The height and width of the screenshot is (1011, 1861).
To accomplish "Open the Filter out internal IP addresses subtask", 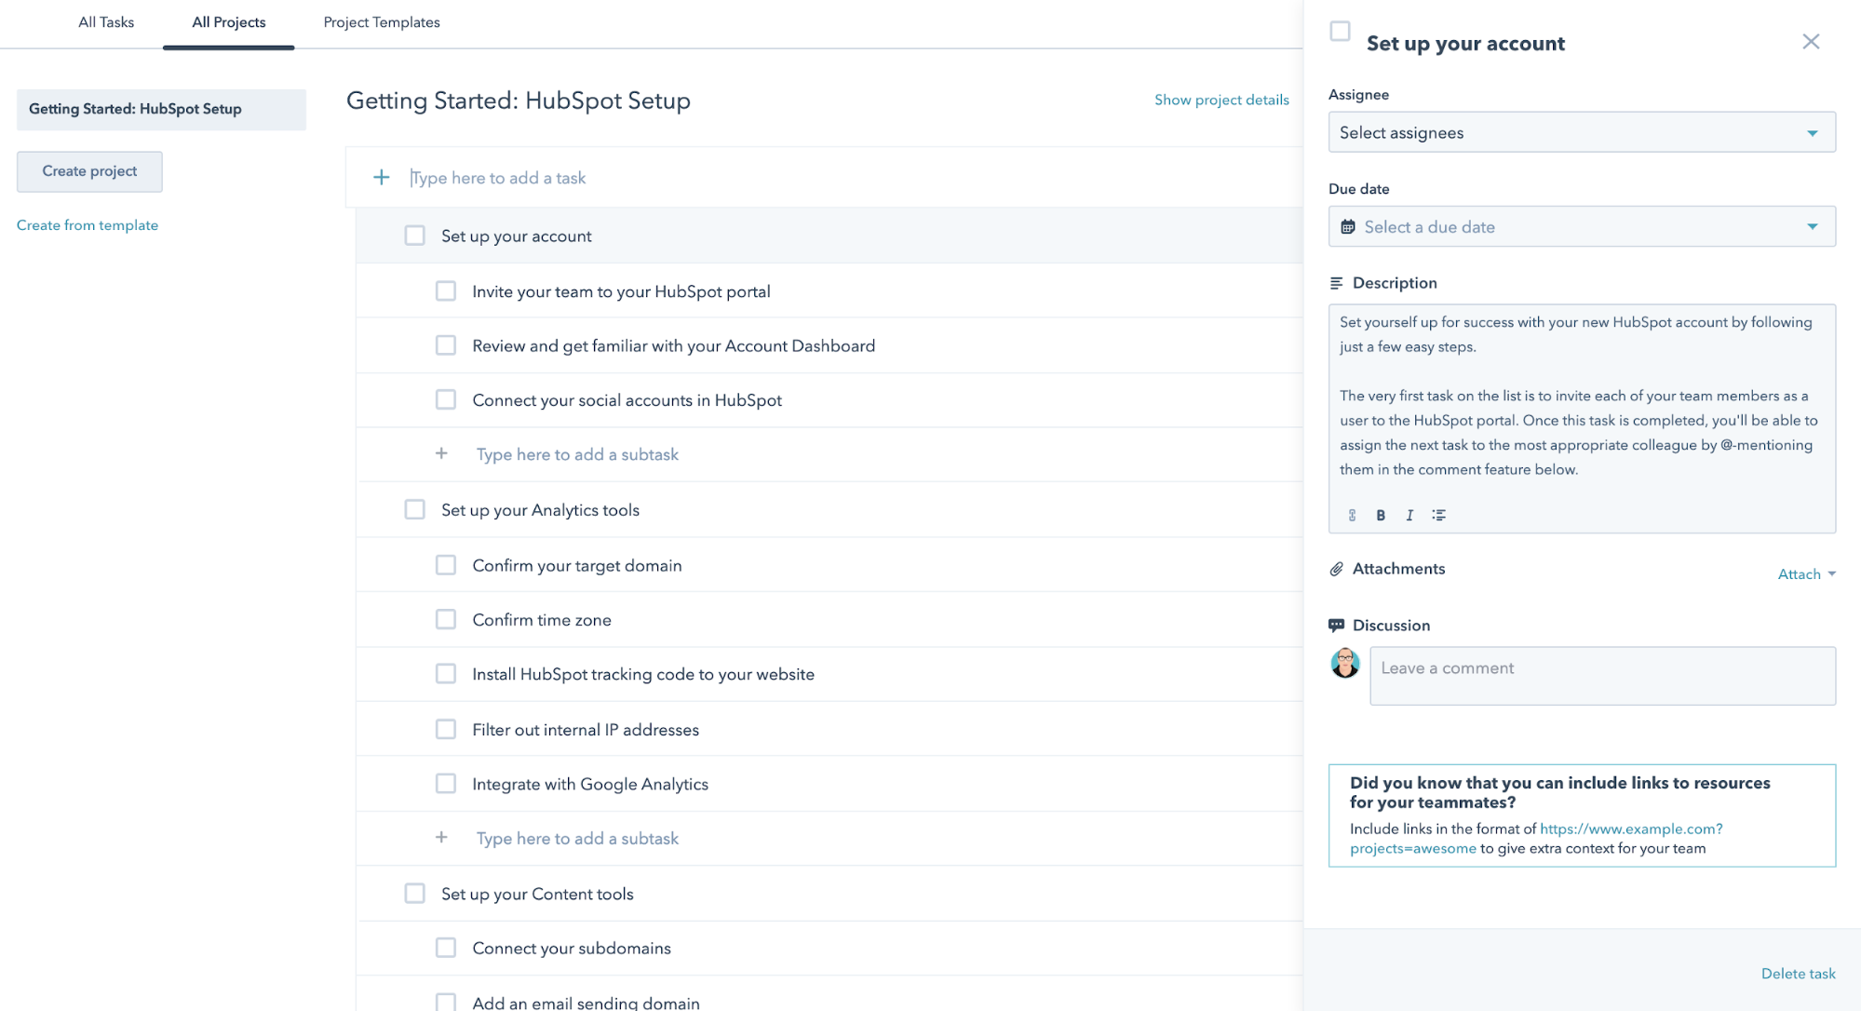I will click(x=586, y=730).
